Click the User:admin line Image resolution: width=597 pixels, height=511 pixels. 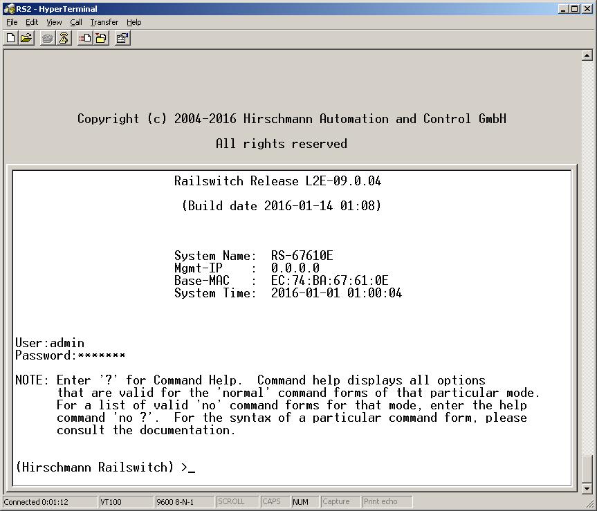coord(50,343)
